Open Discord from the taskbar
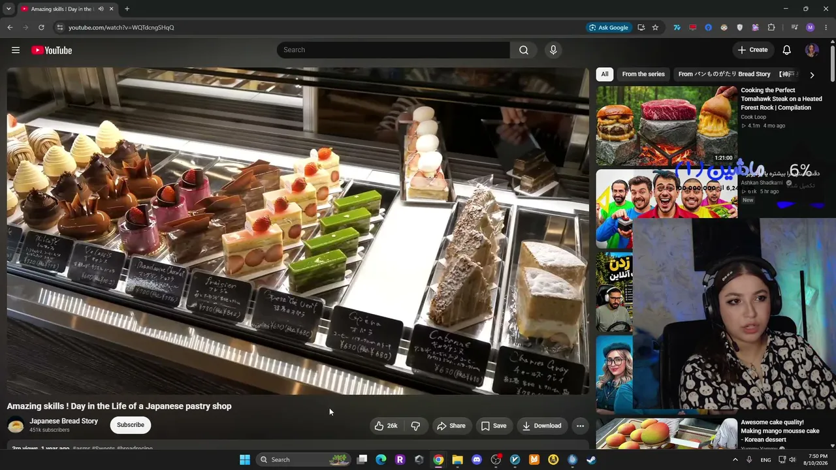The image size is (836, 470). [477, 460]
